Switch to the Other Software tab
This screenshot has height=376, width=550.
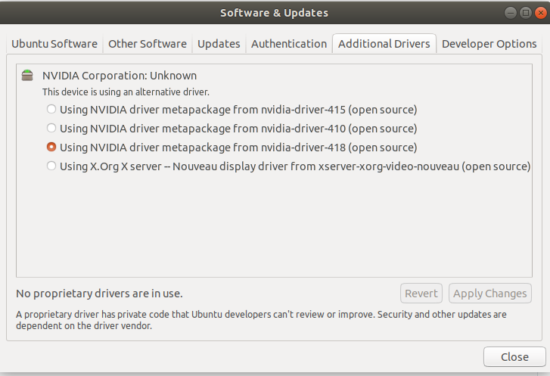click(x=148, y=44)
